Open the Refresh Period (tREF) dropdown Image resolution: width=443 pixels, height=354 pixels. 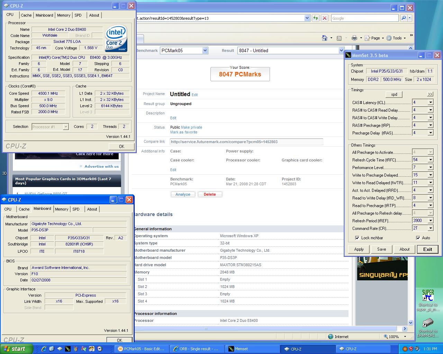tap(431, 221)
